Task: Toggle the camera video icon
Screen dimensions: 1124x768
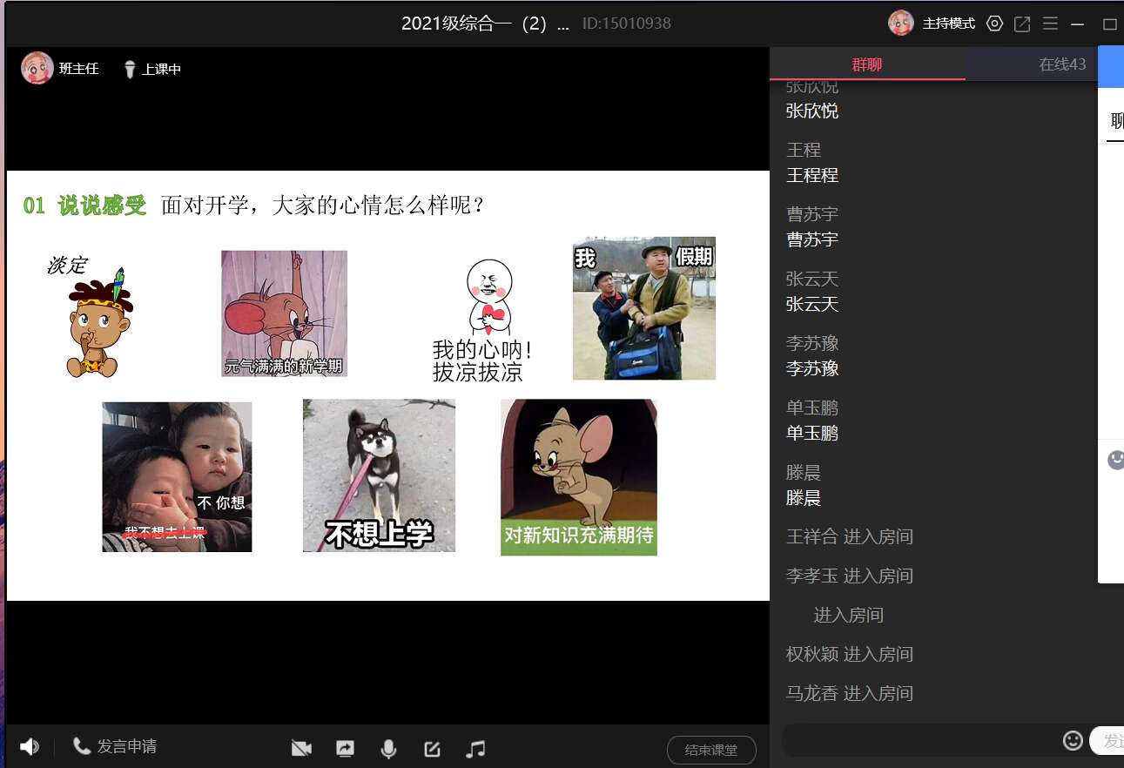Action: 301,748
